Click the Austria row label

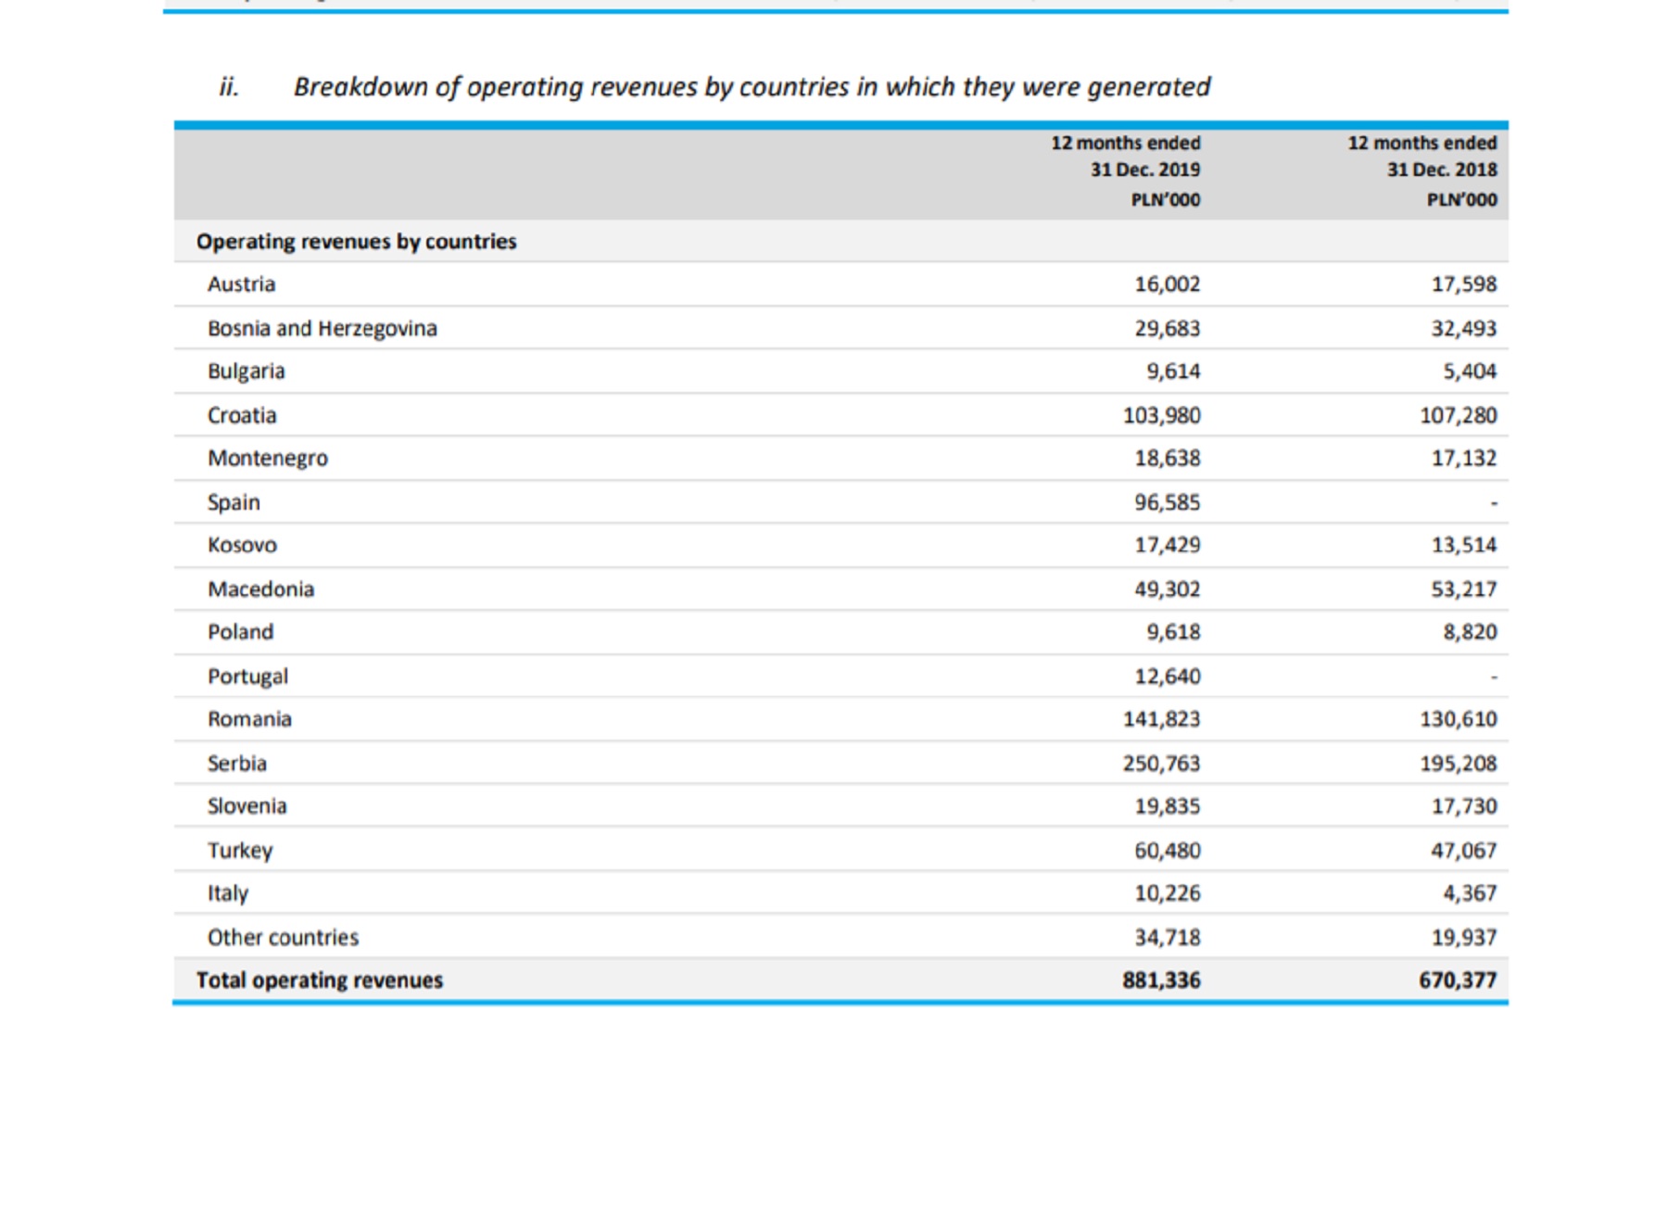[241, 285]
